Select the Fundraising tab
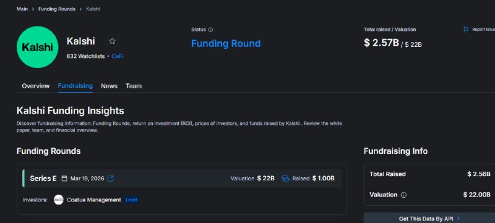The height and width of the screenshot is (223, 495). tap(75, 86)
